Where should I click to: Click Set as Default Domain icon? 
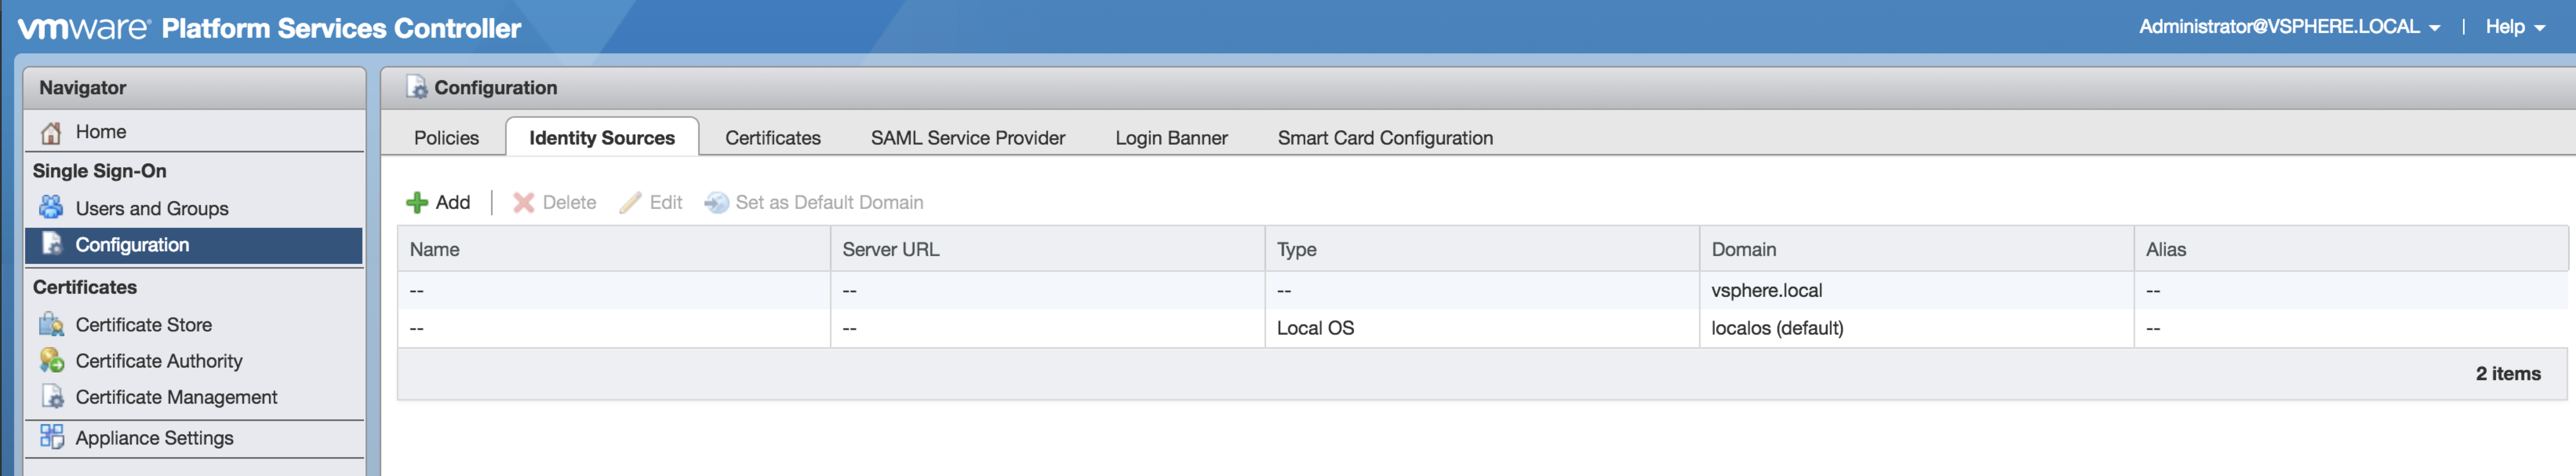(716, 203)
